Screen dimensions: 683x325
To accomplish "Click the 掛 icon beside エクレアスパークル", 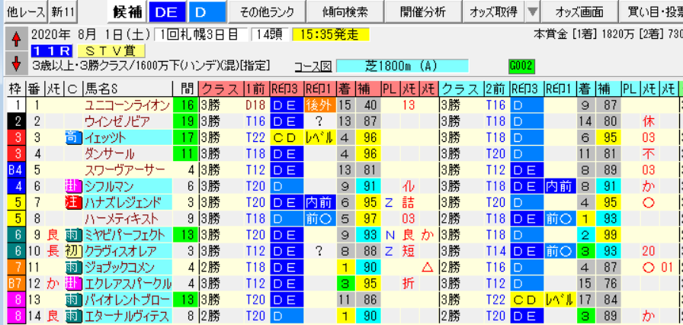I will click(x=73, y=283).
